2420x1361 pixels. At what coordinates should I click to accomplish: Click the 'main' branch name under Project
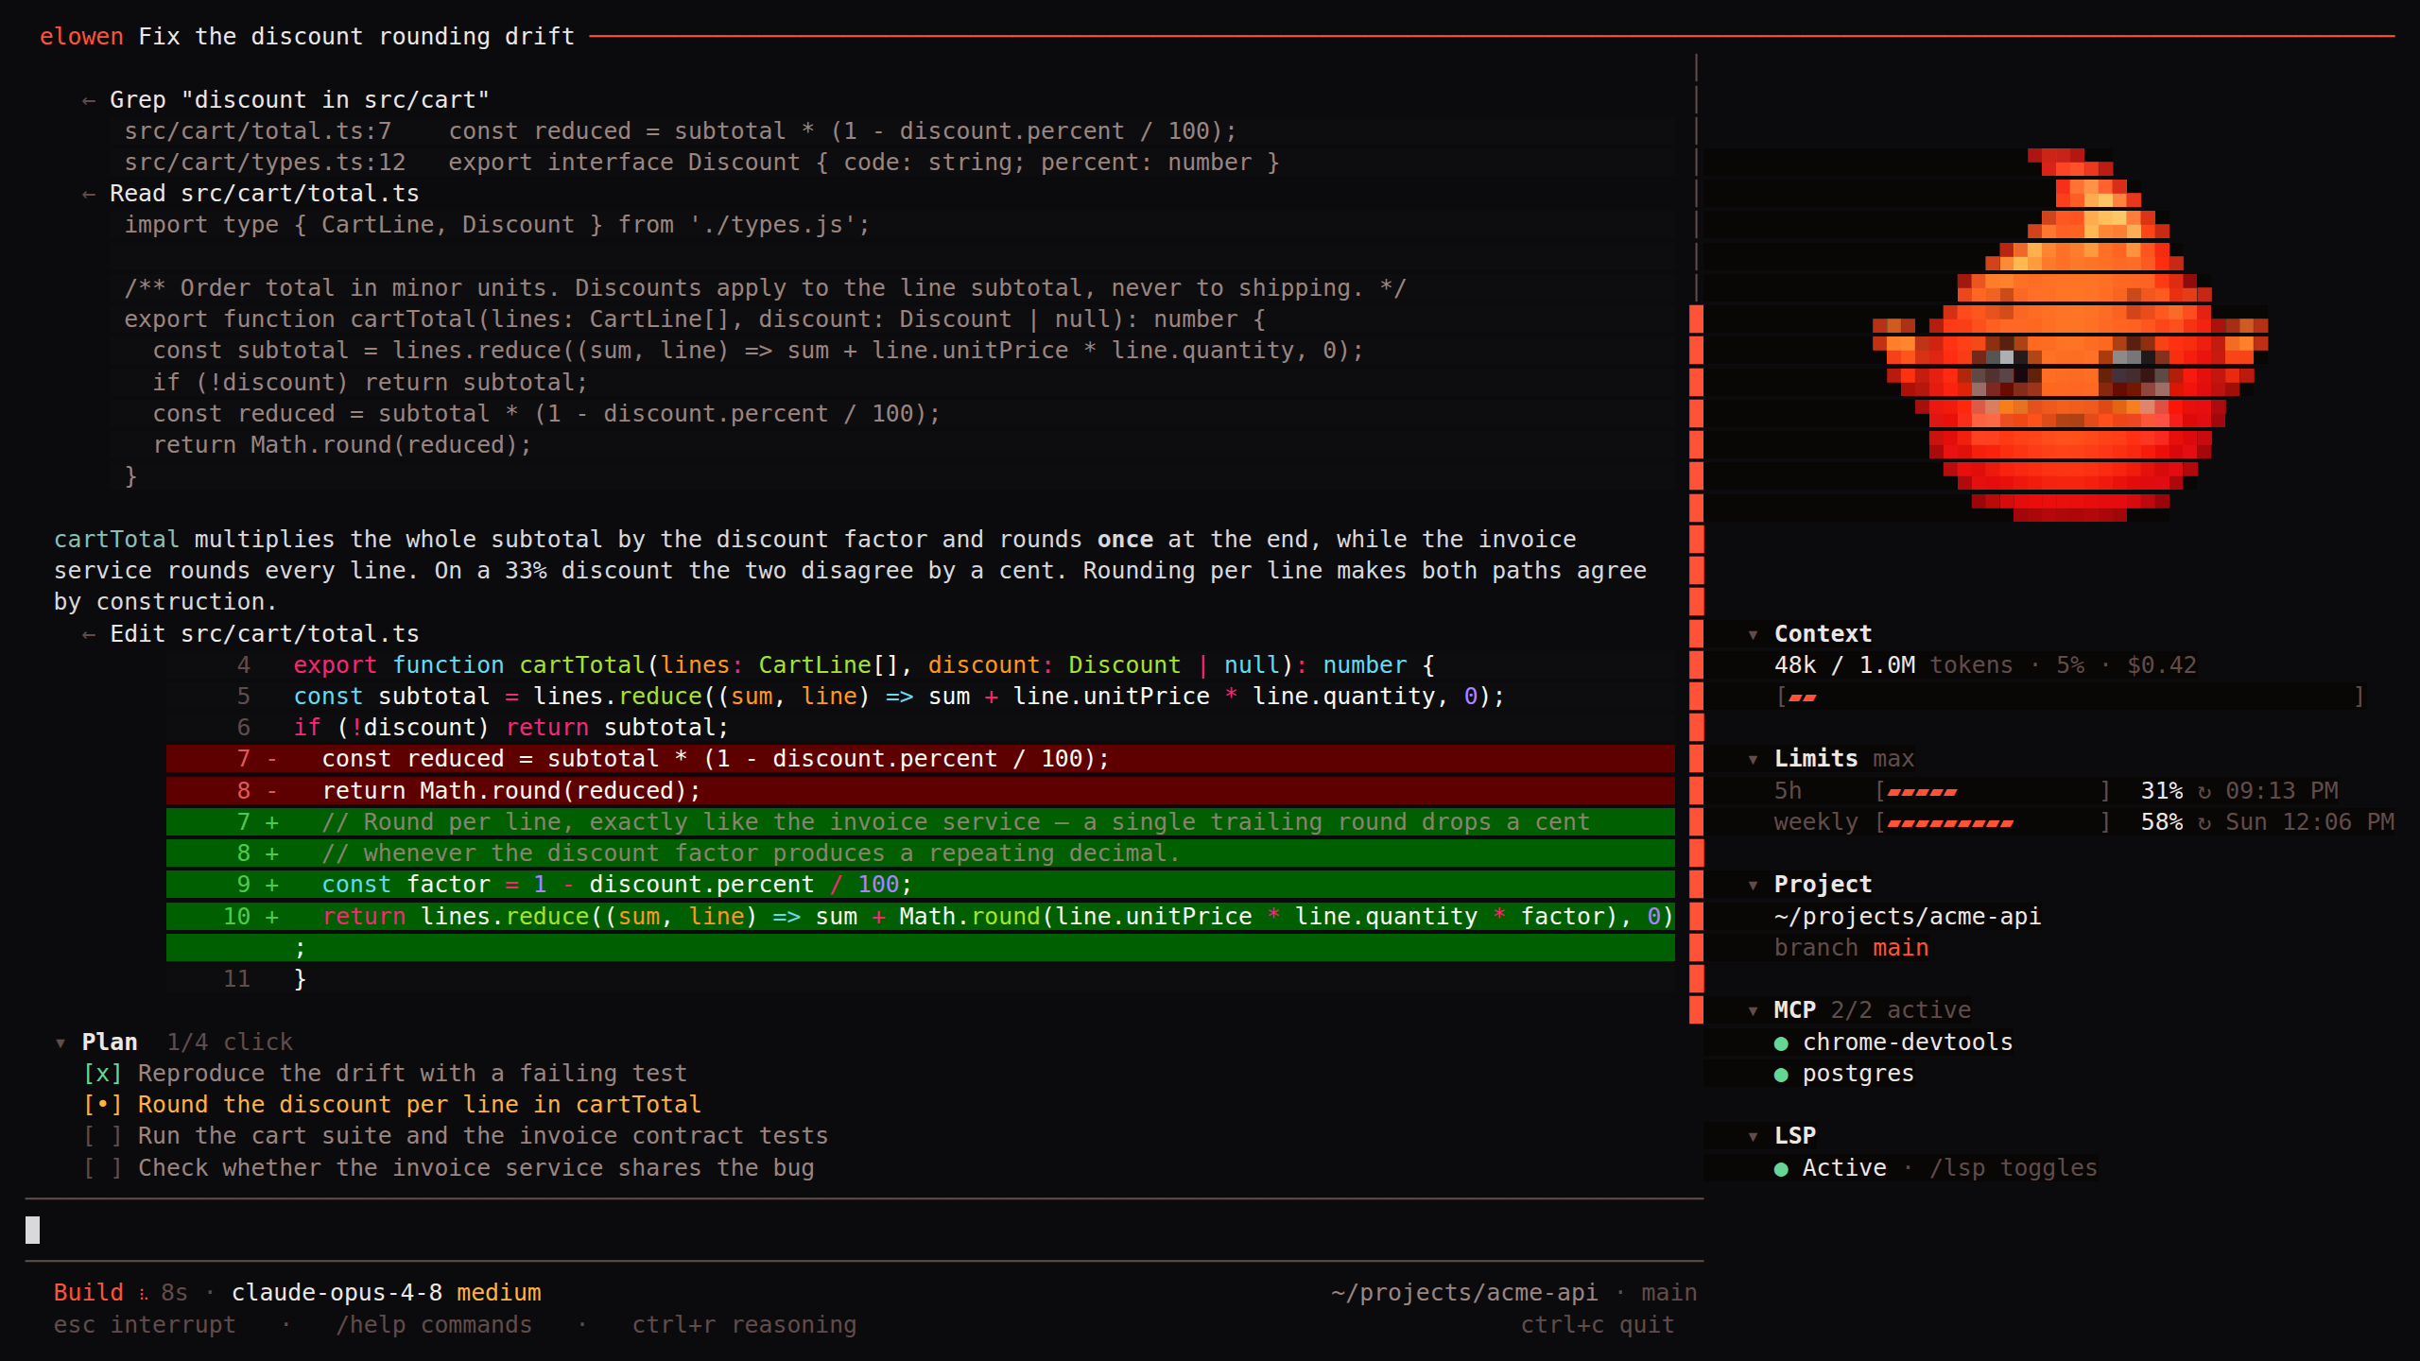point(1901,948)
